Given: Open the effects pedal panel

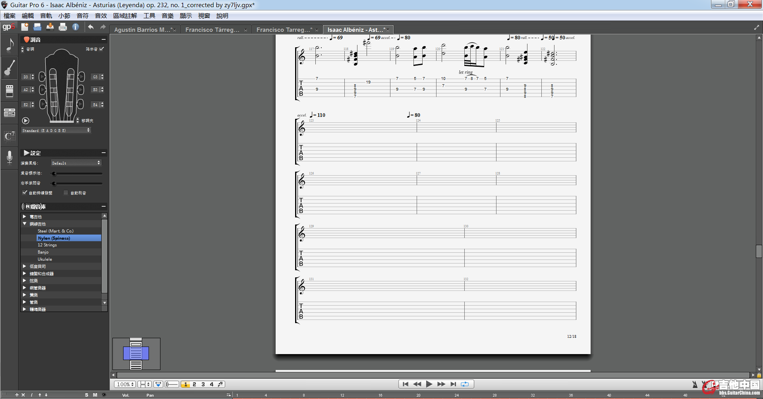Looking at the screenshot, I should (x=10, y=90).
